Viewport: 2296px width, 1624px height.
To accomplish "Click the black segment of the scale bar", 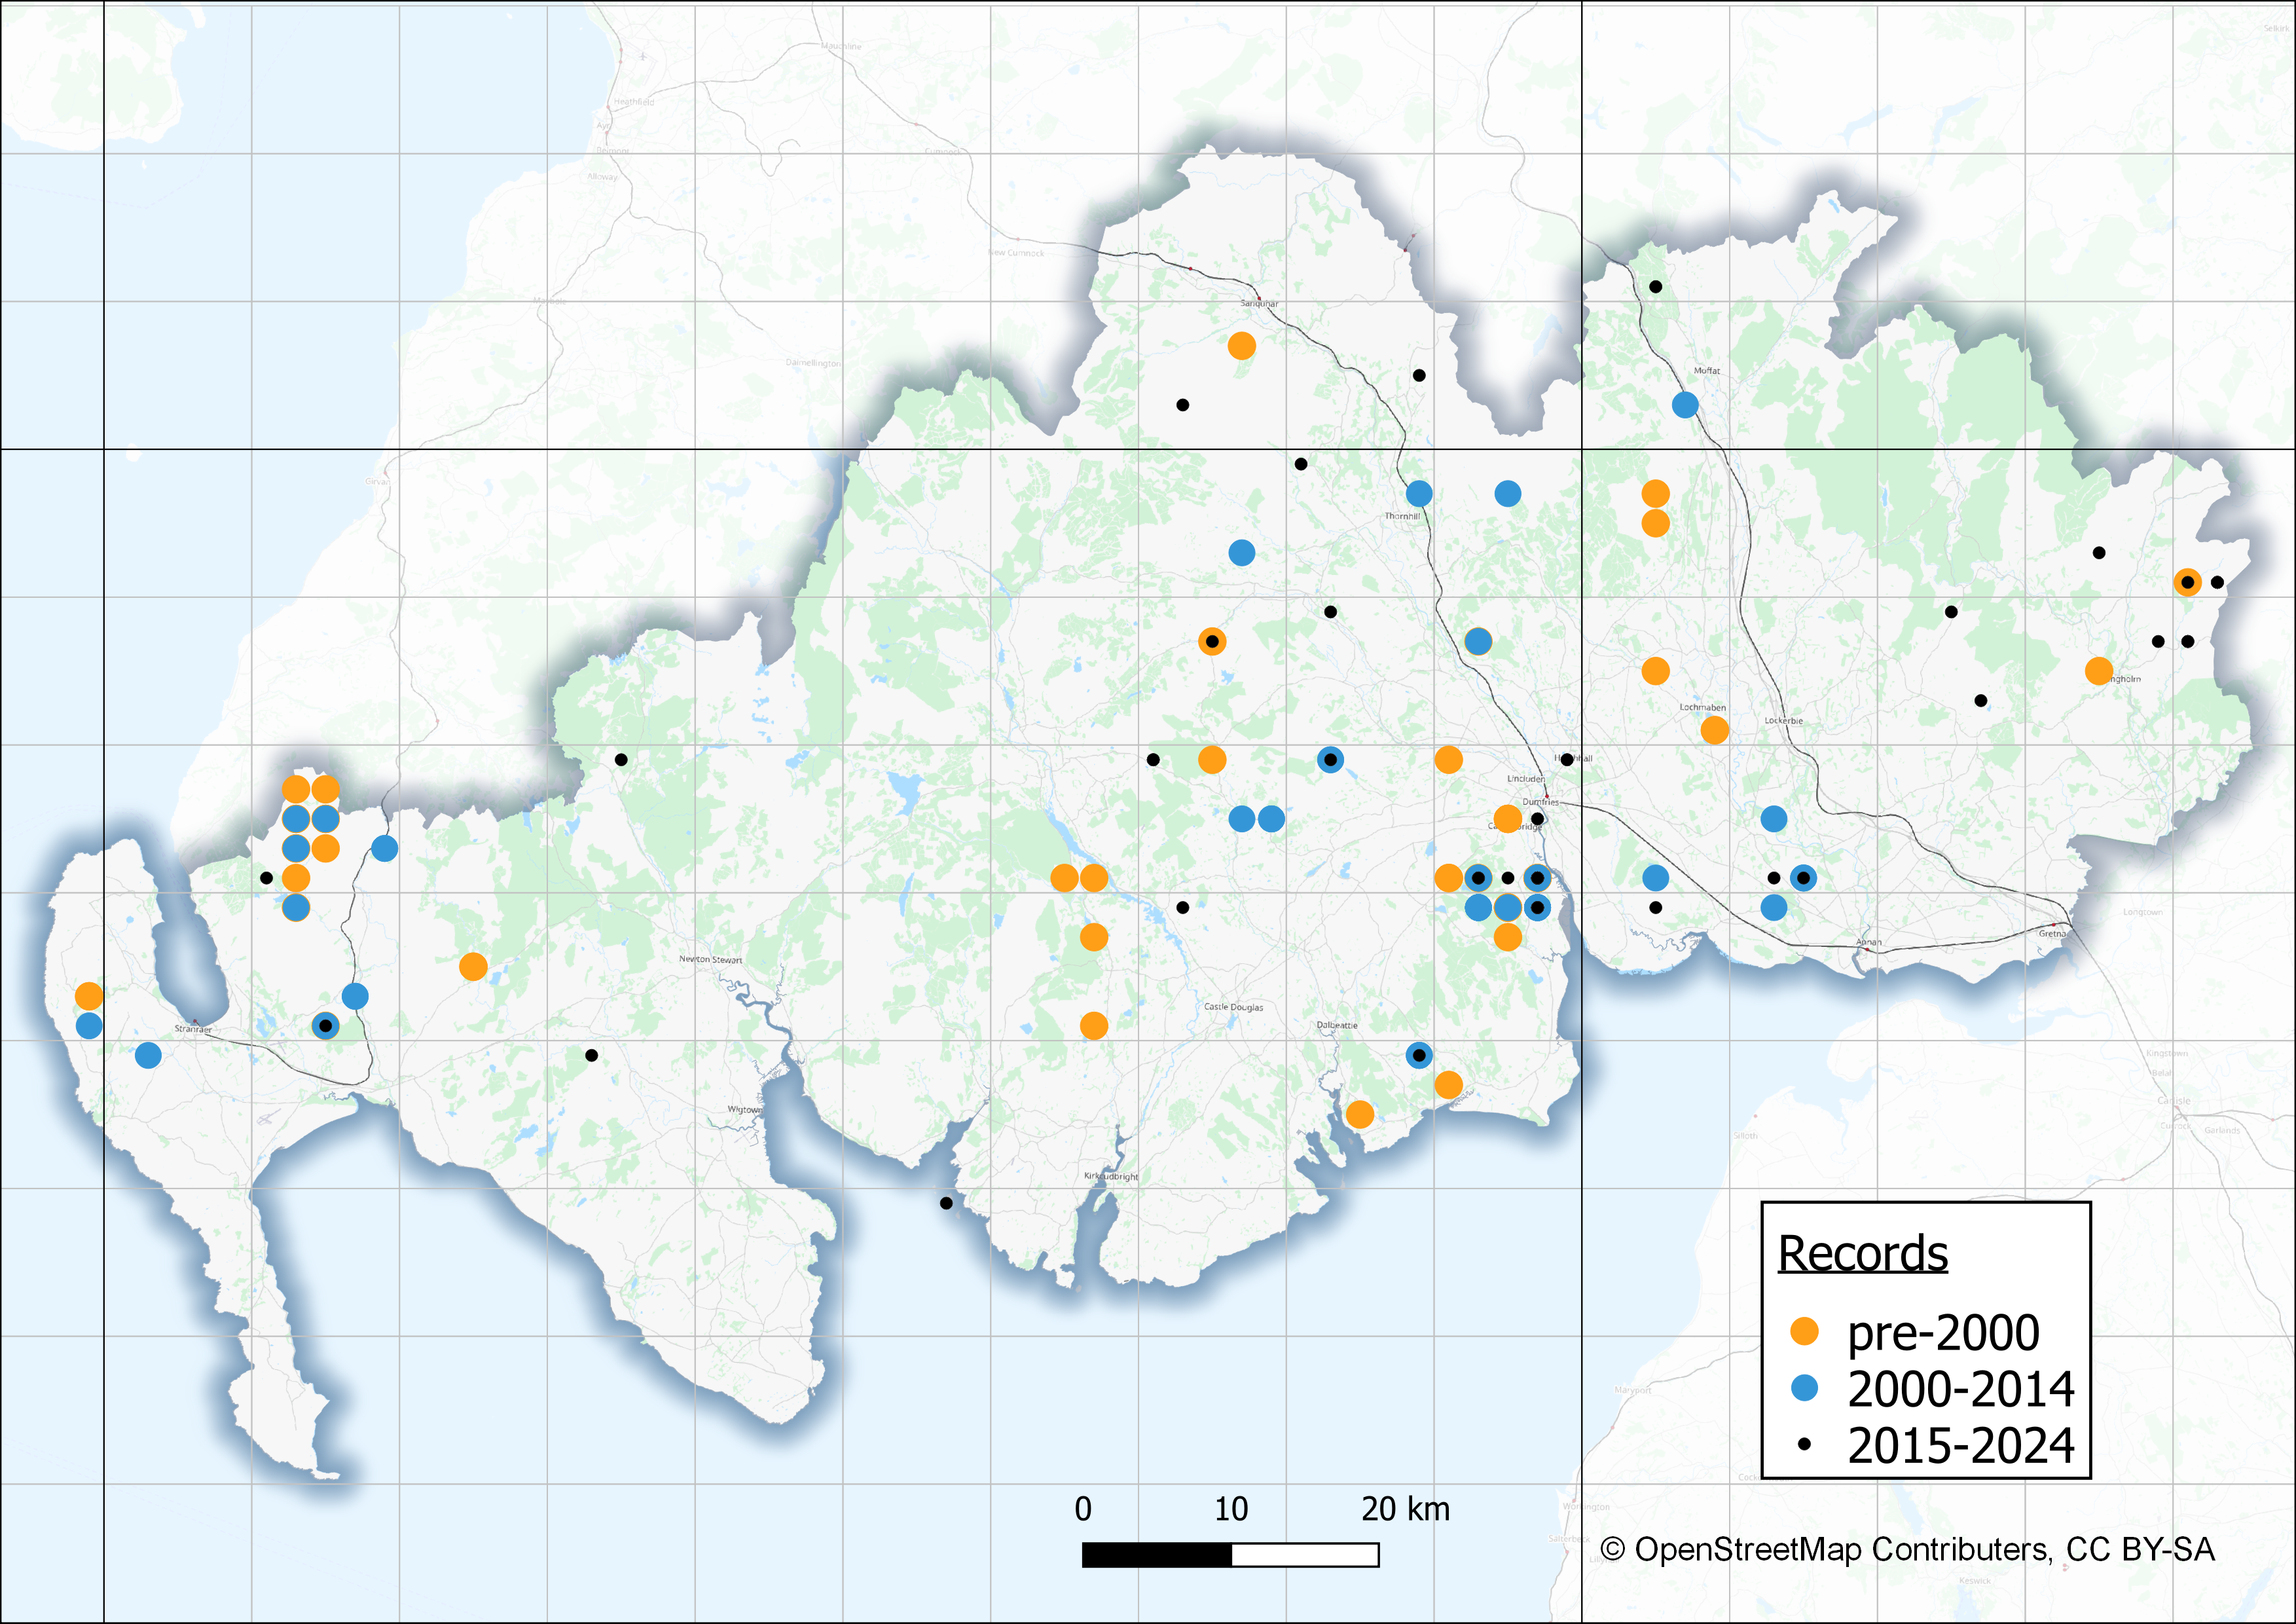I will click(x=1156, y=1555).
